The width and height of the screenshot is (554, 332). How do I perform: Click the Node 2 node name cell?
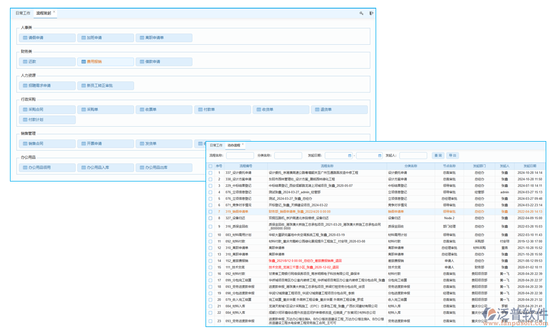(449, 219)
